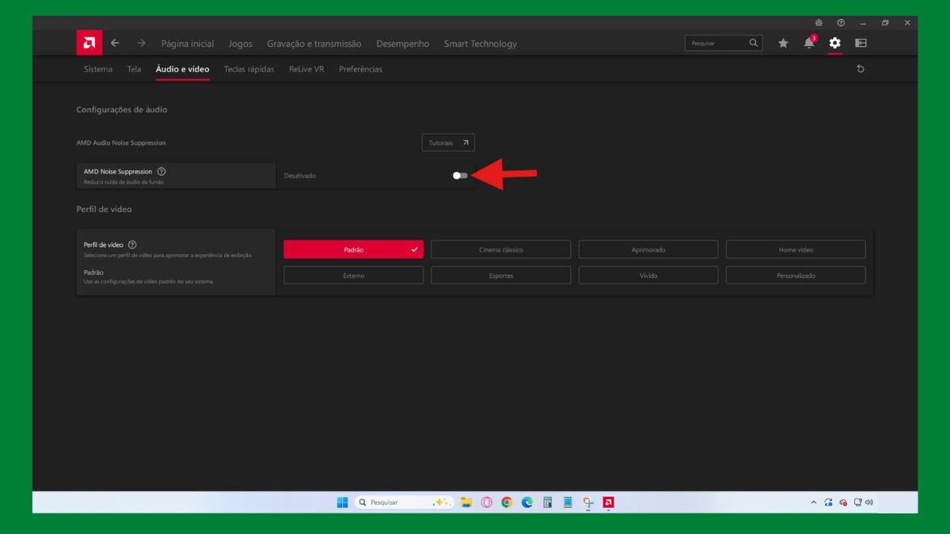Viewport: 950px width, 534px height.
Task: Enable AMD Noise Suppression toggle
Action: click(458, 175)
